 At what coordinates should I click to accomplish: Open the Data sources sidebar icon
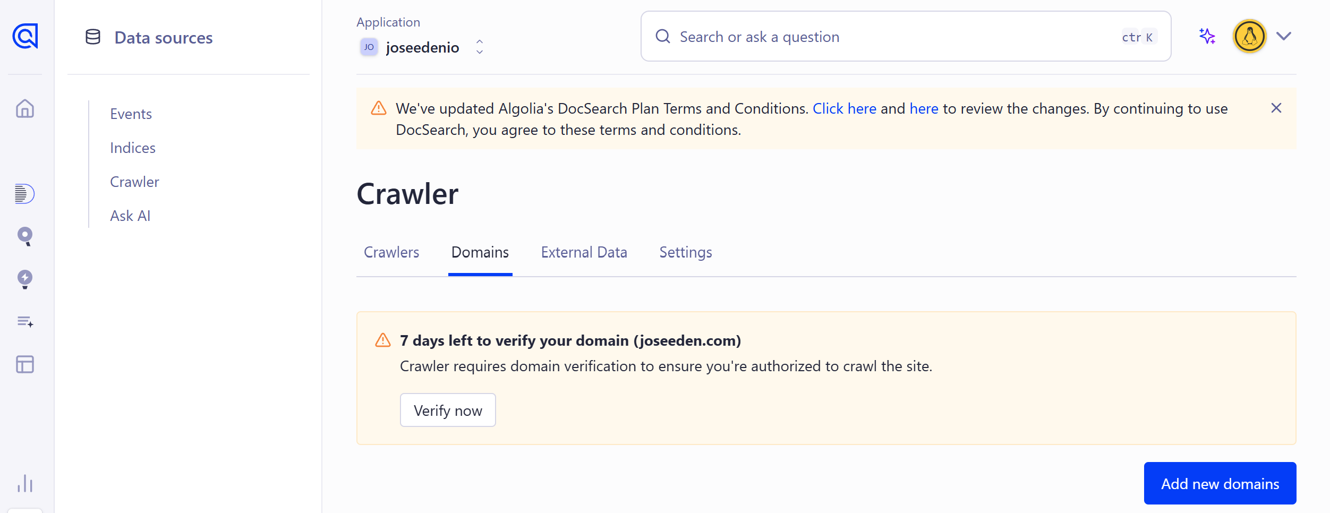(x=25, y=193)
